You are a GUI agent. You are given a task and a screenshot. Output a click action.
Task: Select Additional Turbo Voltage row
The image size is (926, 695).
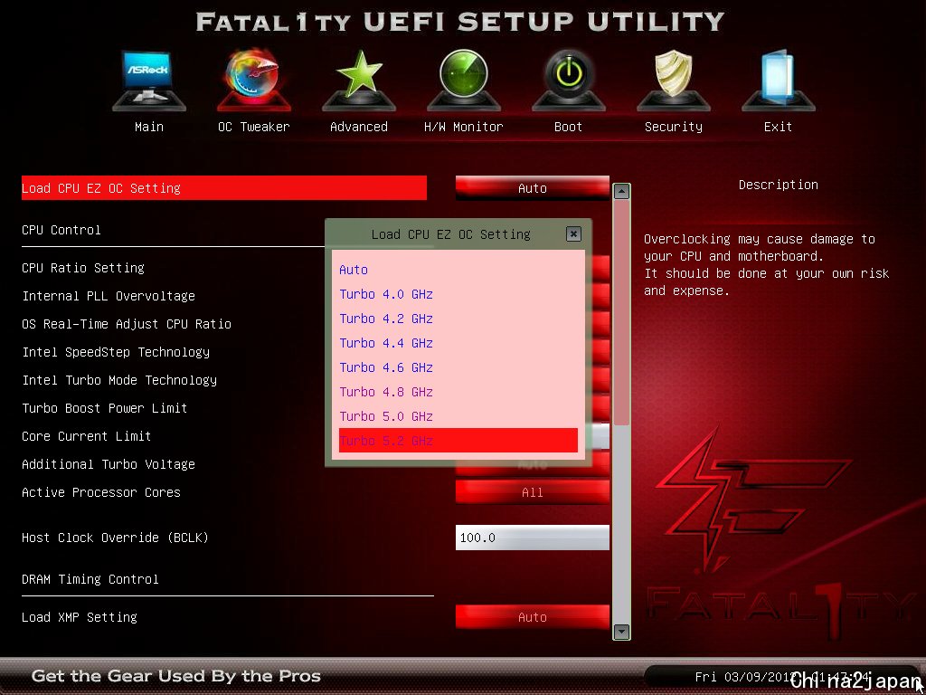[109, 464]
